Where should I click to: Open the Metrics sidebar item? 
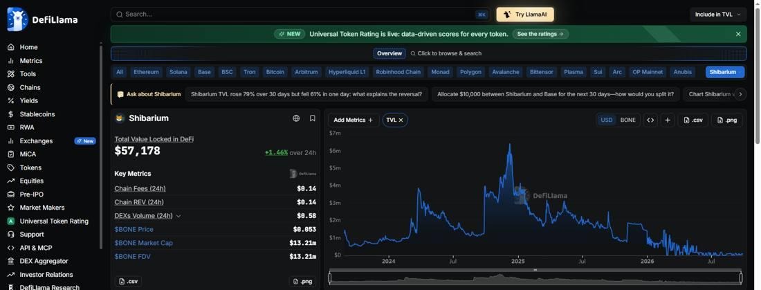coord(30,61)
